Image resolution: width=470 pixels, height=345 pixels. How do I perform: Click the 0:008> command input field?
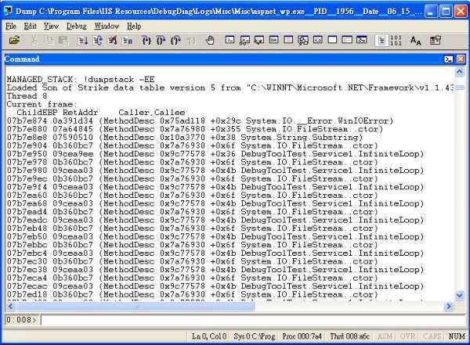pos(251,319)
